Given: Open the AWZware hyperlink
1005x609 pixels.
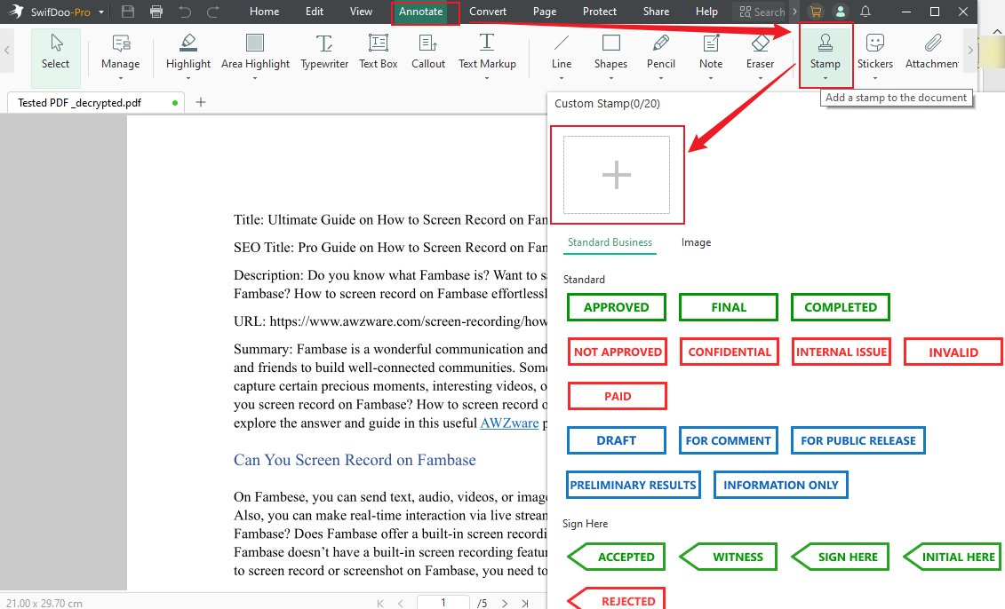Looking at the screenshot, I should tap(509, 423).
